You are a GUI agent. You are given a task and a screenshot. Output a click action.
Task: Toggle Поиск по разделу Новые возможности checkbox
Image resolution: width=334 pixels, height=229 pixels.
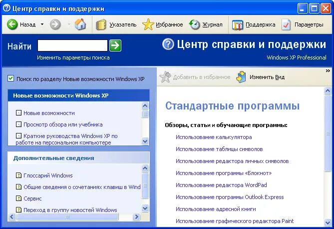[10, 78]
